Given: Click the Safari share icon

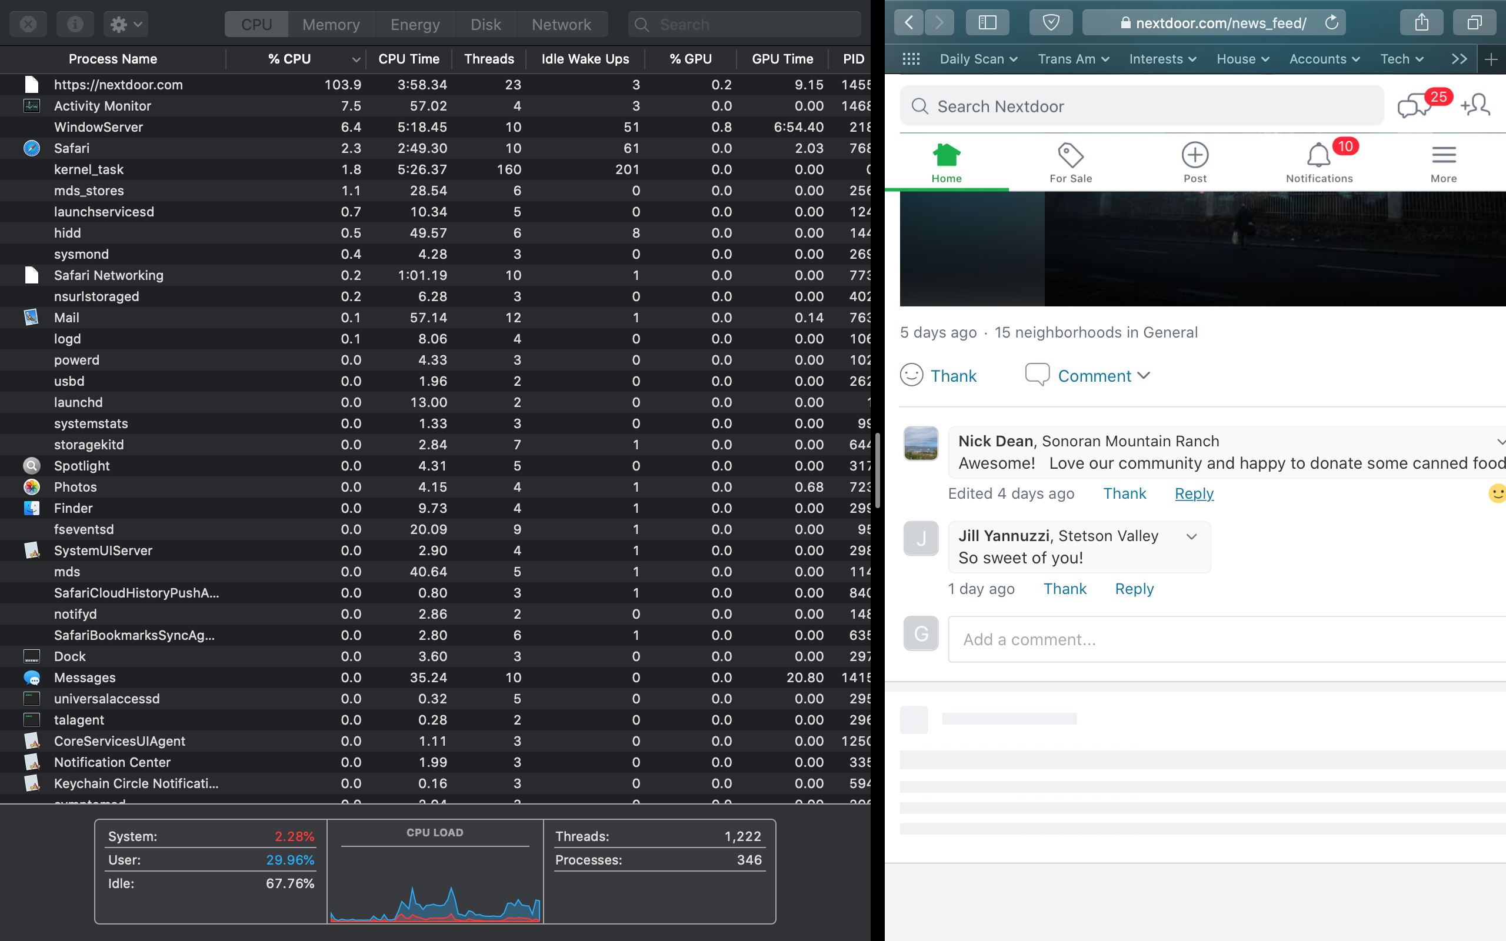Looking at the screenshot, I should pos(1421,23).
